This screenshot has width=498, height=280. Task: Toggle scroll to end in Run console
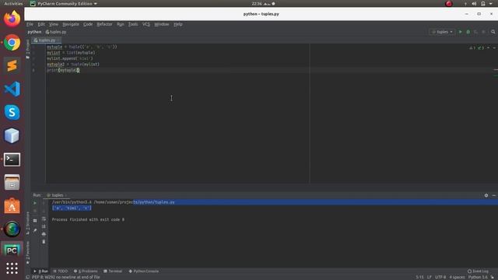44,226
